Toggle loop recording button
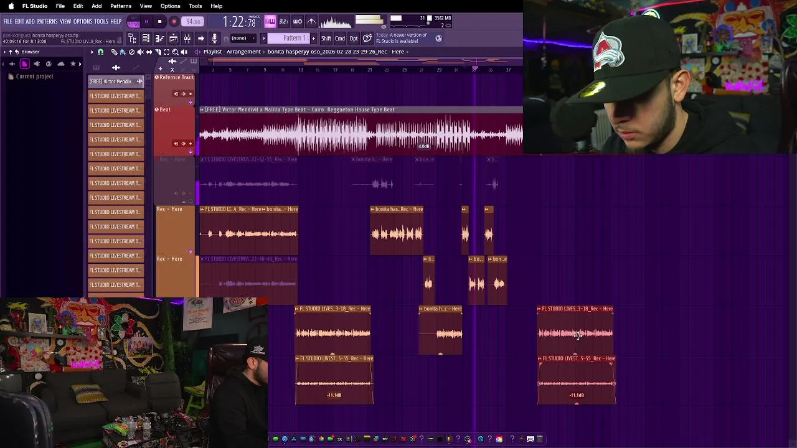797x448 pixels. 298,22
